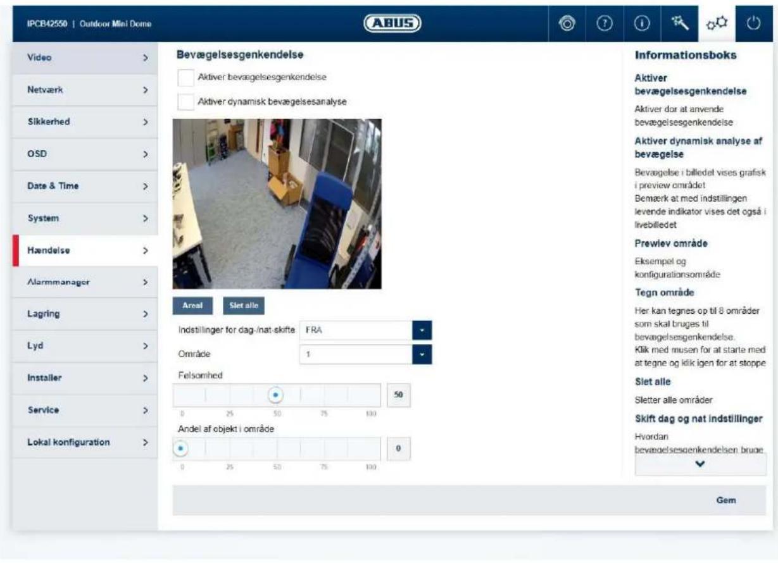
Task: Expand the Video menu
Action: (x=85, y=58)
